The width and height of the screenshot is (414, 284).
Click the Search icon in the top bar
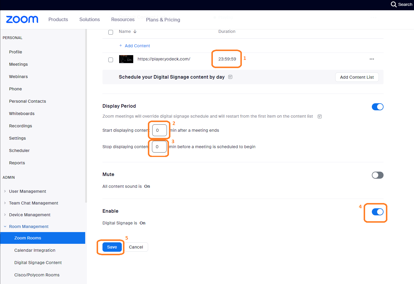tap(394, 4)
